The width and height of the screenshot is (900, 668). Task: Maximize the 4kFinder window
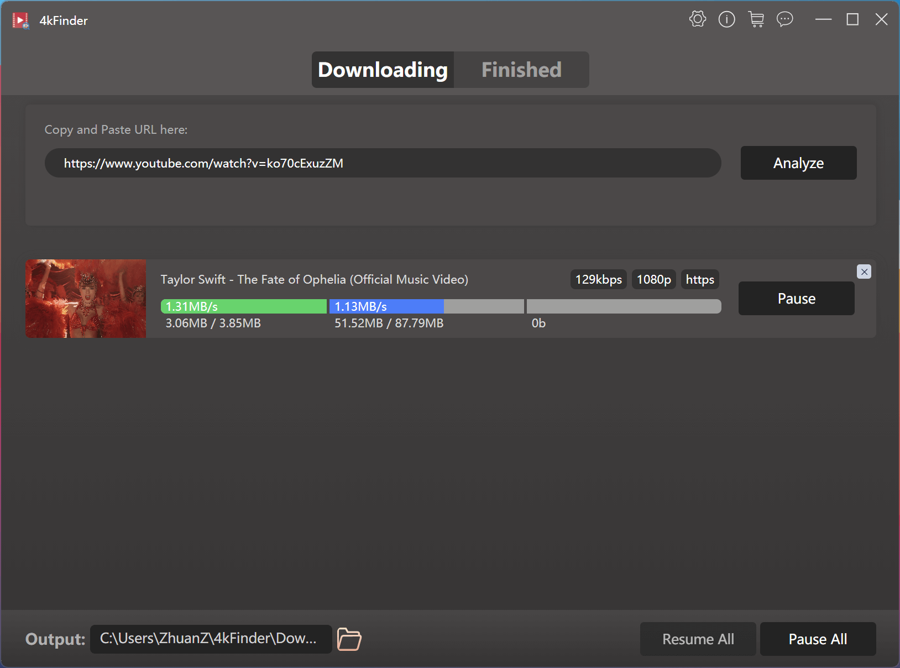tap(852, 20)
